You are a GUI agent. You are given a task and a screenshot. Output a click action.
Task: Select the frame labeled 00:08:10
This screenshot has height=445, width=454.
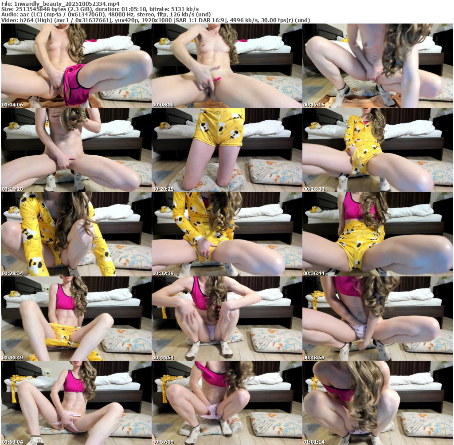(x=227, y=66)
